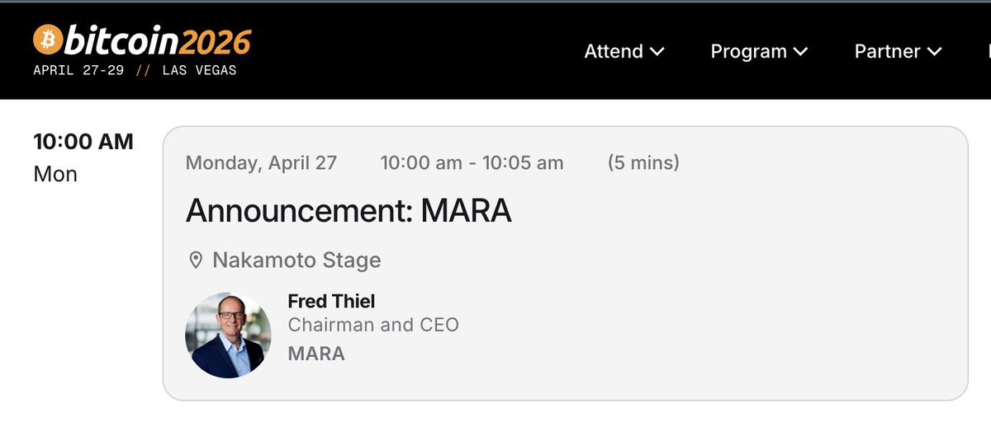Screen dimensions: 991x422
Task: Click the 10:00 am - 10:05 am time range
Action: click(x=472, y=162)
